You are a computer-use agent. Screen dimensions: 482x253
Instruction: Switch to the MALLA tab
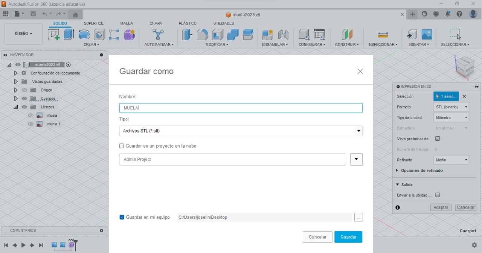point(127,23)
